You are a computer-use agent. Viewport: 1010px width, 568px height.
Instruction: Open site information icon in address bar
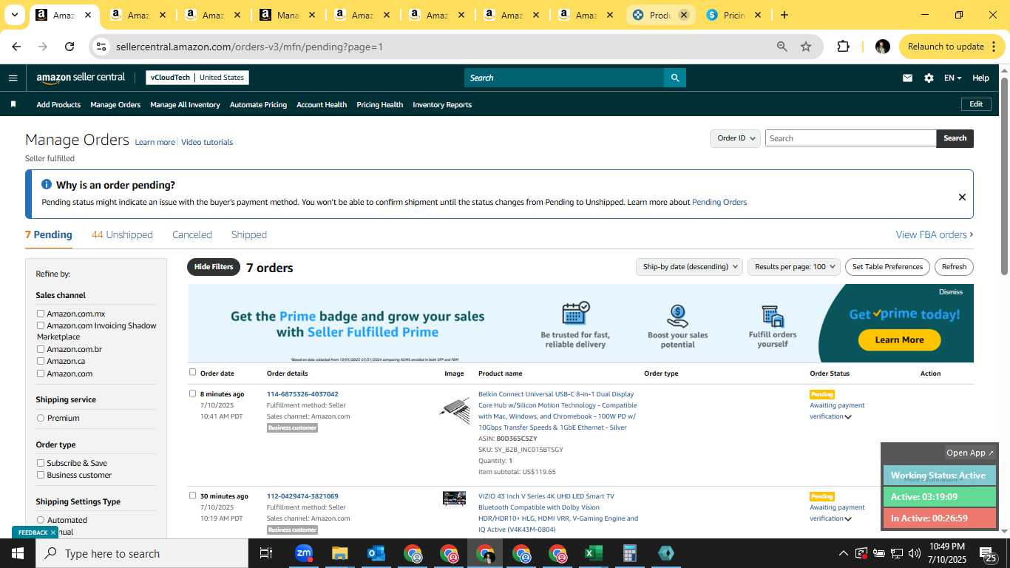click(x=101, y=47)
